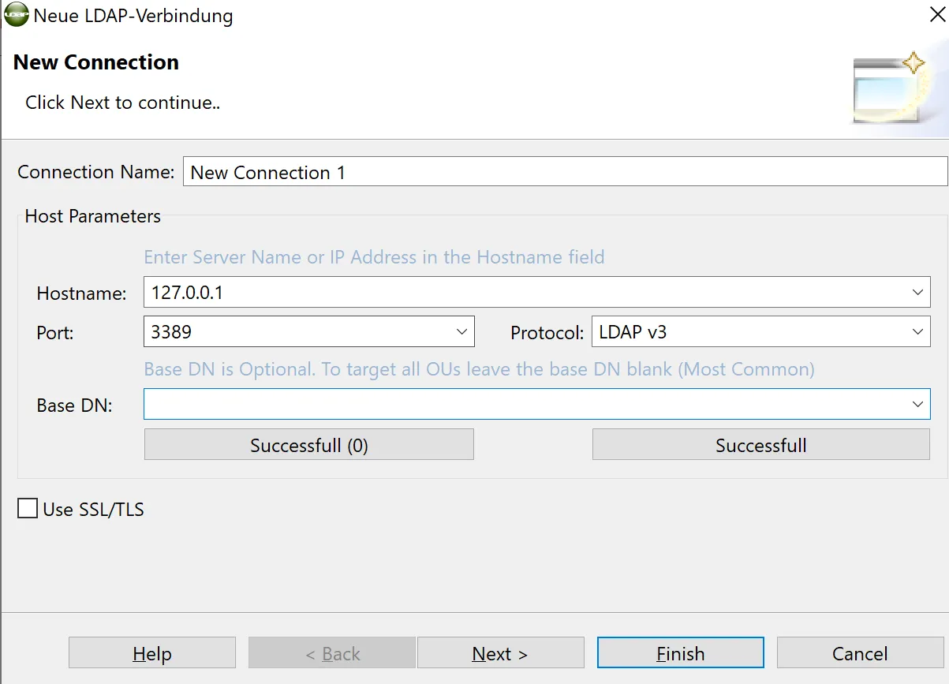Click the Use SSL/TLS label text
The image size is (949, 684).
94,510
